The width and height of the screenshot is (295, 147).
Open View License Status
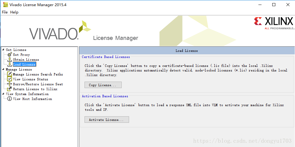click(30, 79)
